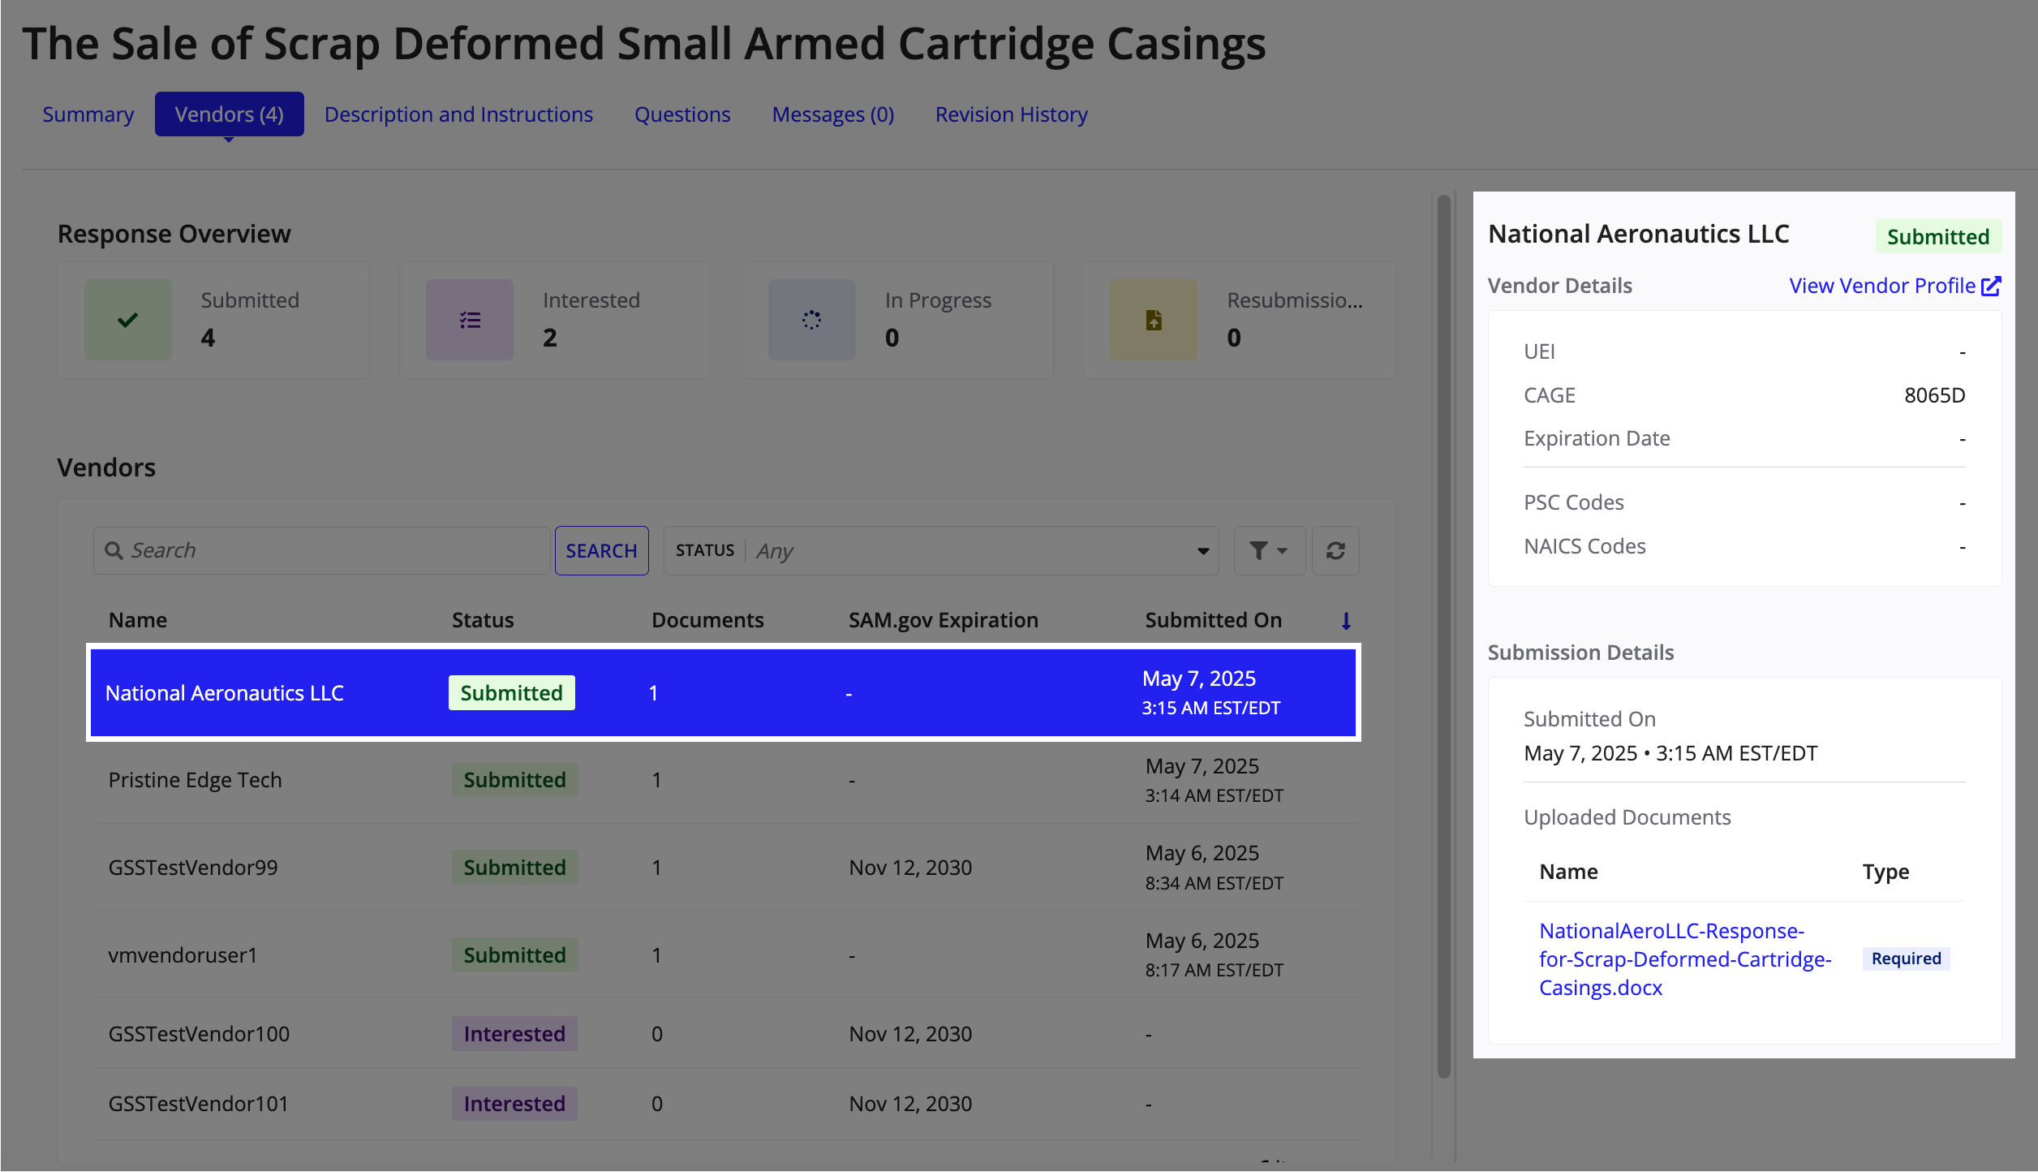Image resolution: width=2038 pixels, height=1172 pixels.
Task: Click the Submitted status badge in vendor panel
Action: [x=1938, y=236]
